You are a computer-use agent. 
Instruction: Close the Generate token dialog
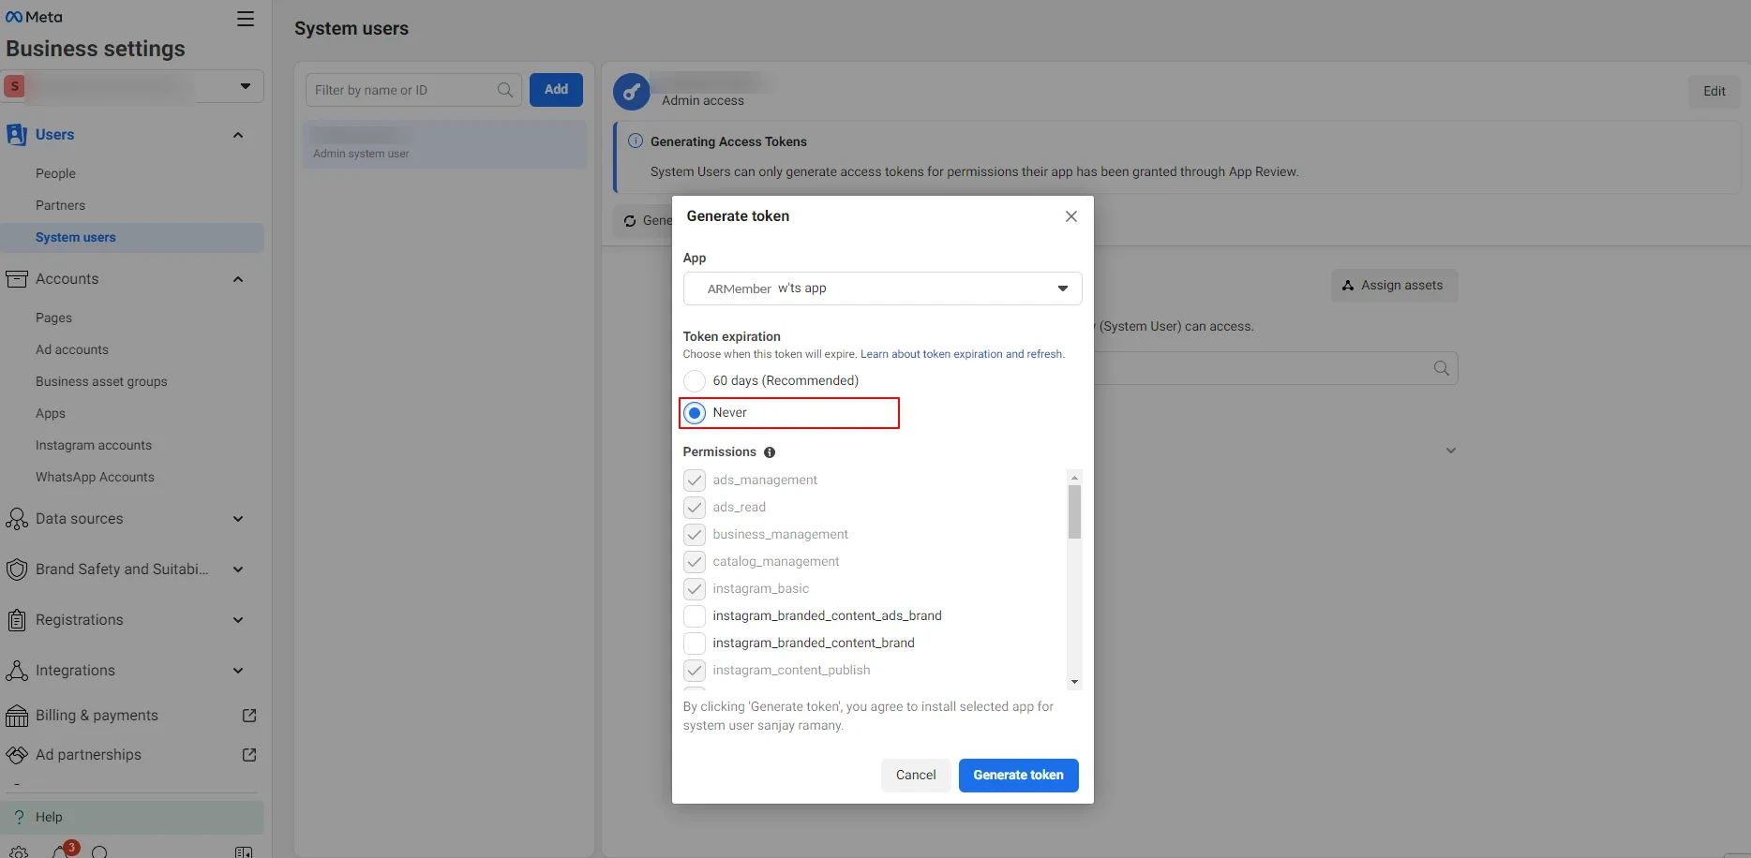point(1070,216)
